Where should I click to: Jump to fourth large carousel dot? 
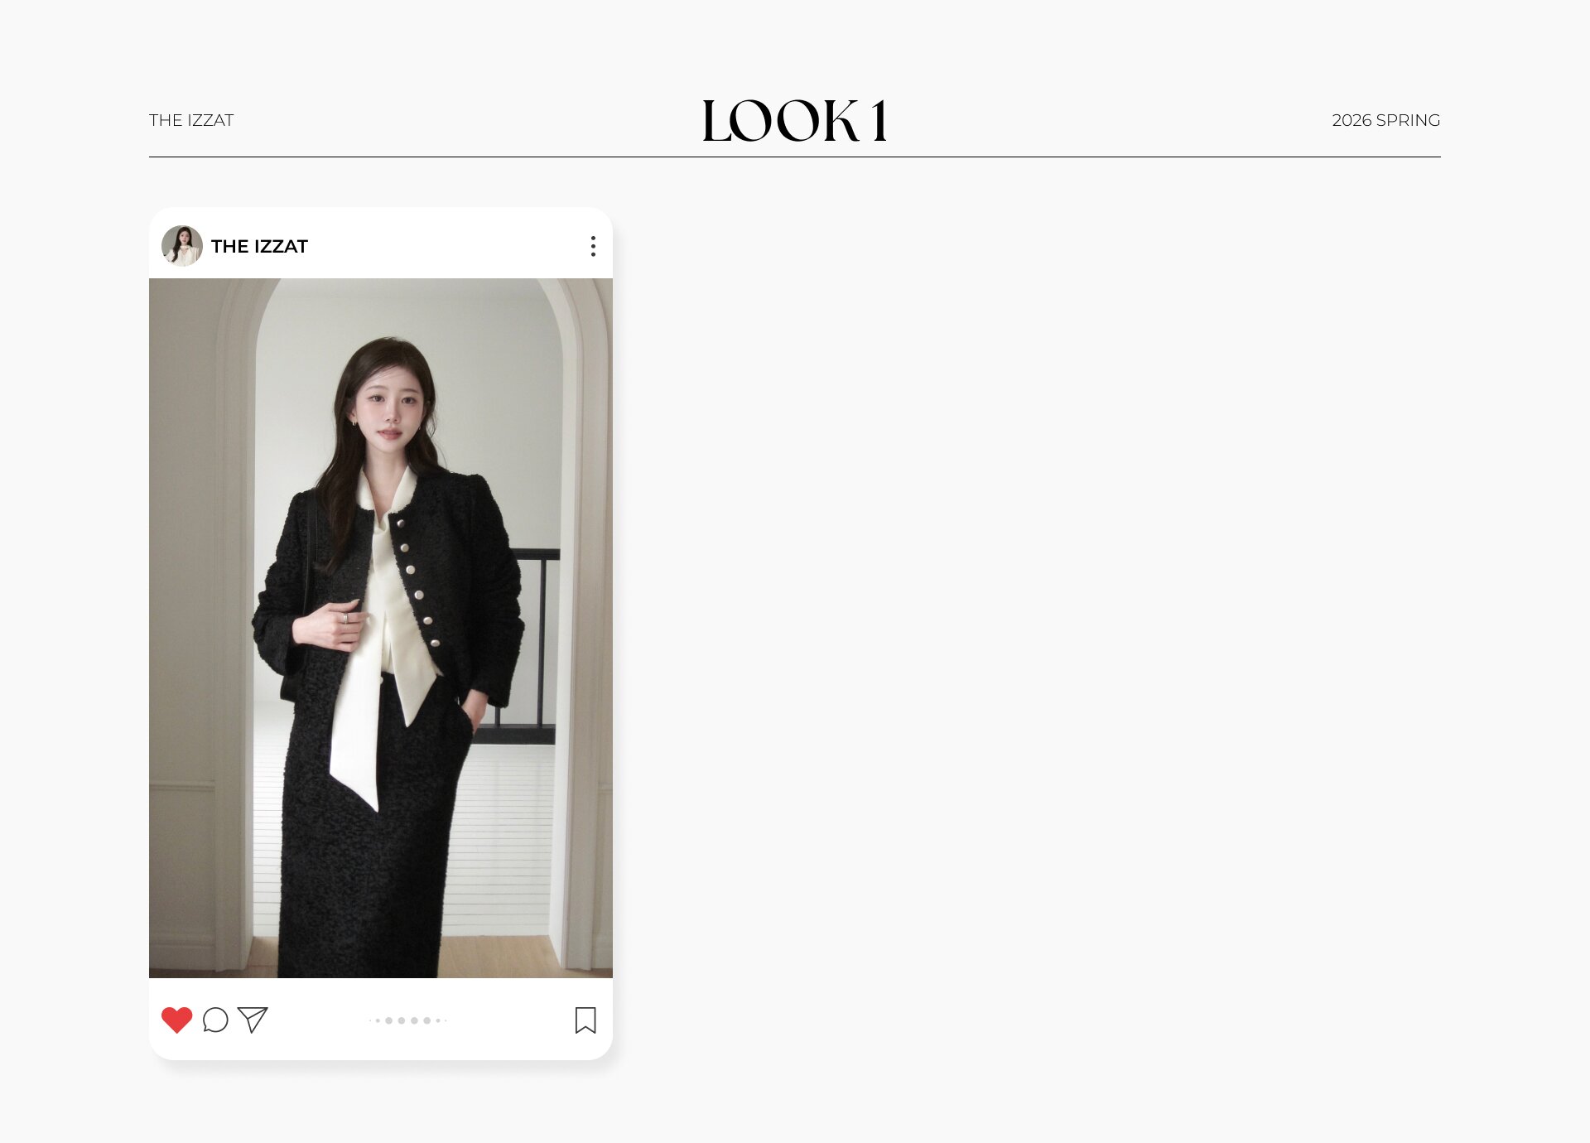[x=427, y=1020]
